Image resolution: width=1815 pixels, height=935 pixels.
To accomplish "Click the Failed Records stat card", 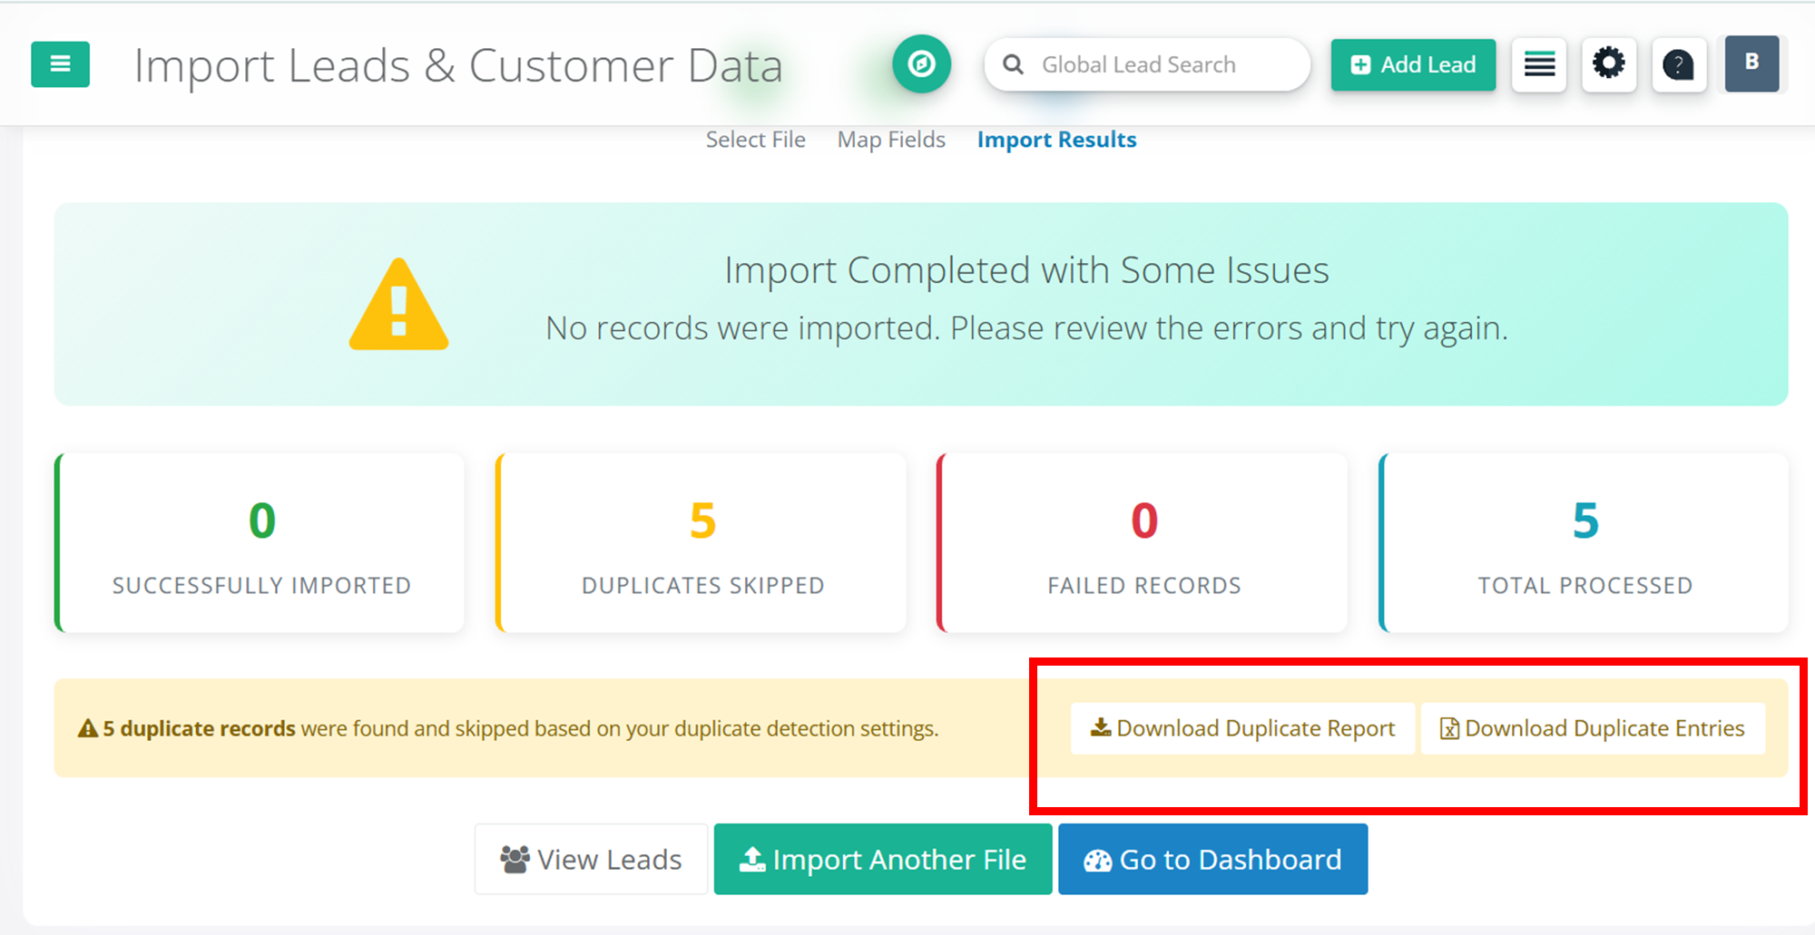I will click(1143, 543).
